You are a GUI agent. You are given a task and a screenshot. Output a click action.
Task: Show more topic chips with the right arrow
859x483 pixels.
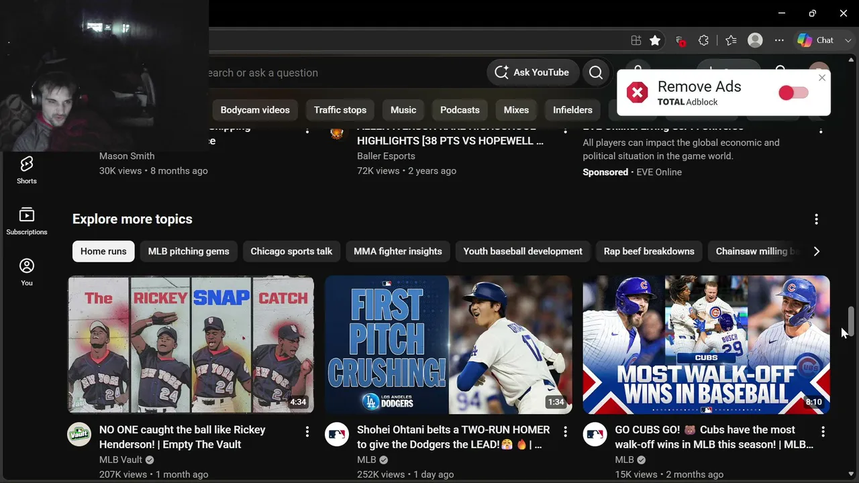coord(816,252)
